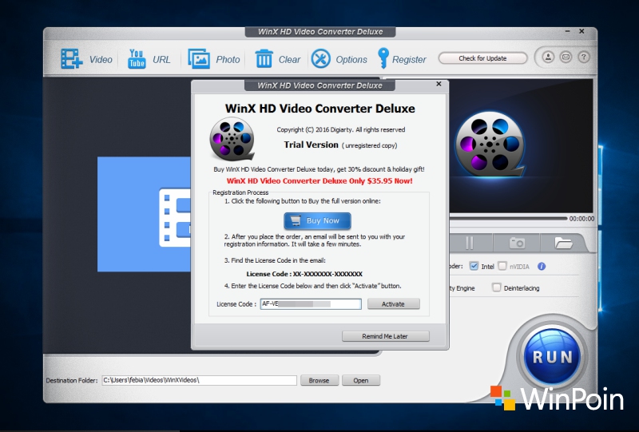The height and width of the screenshot is (432, 639).
Task: Click the Clear label in toolbar
Action: click(289, 60)
